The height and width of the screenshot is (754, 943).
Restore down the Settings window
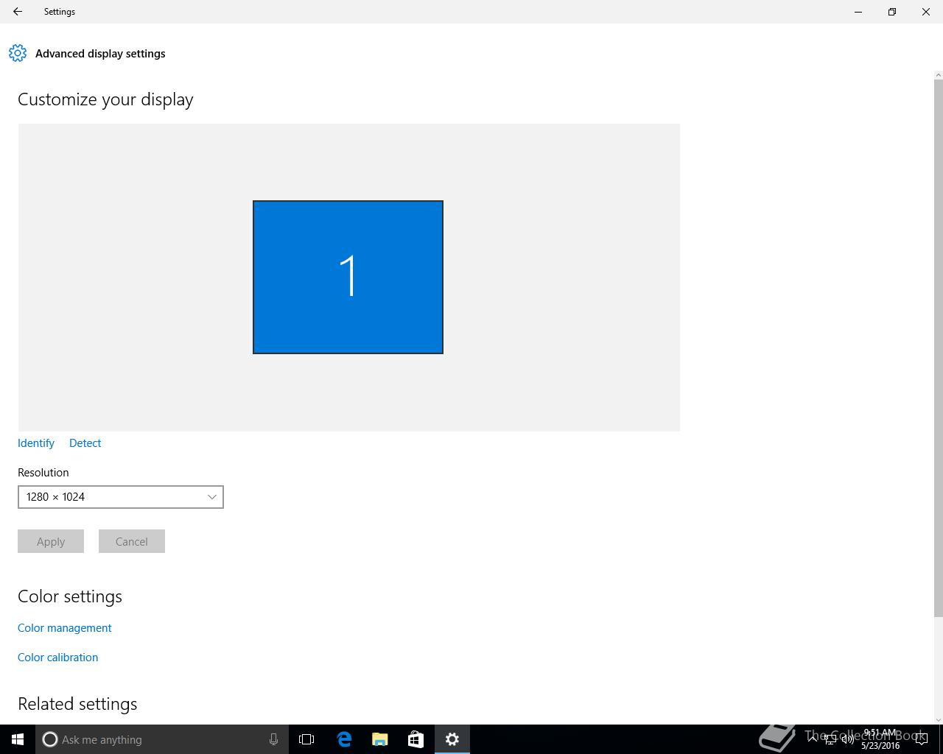[x=892, y=12]
